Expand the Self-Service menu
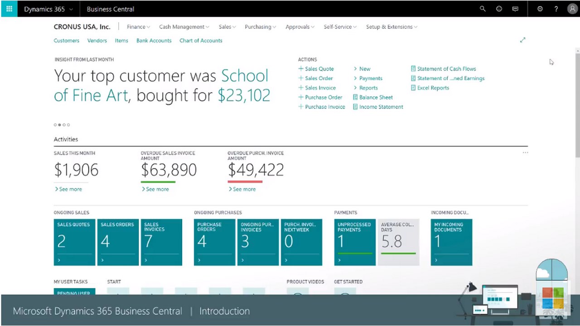 340,27
